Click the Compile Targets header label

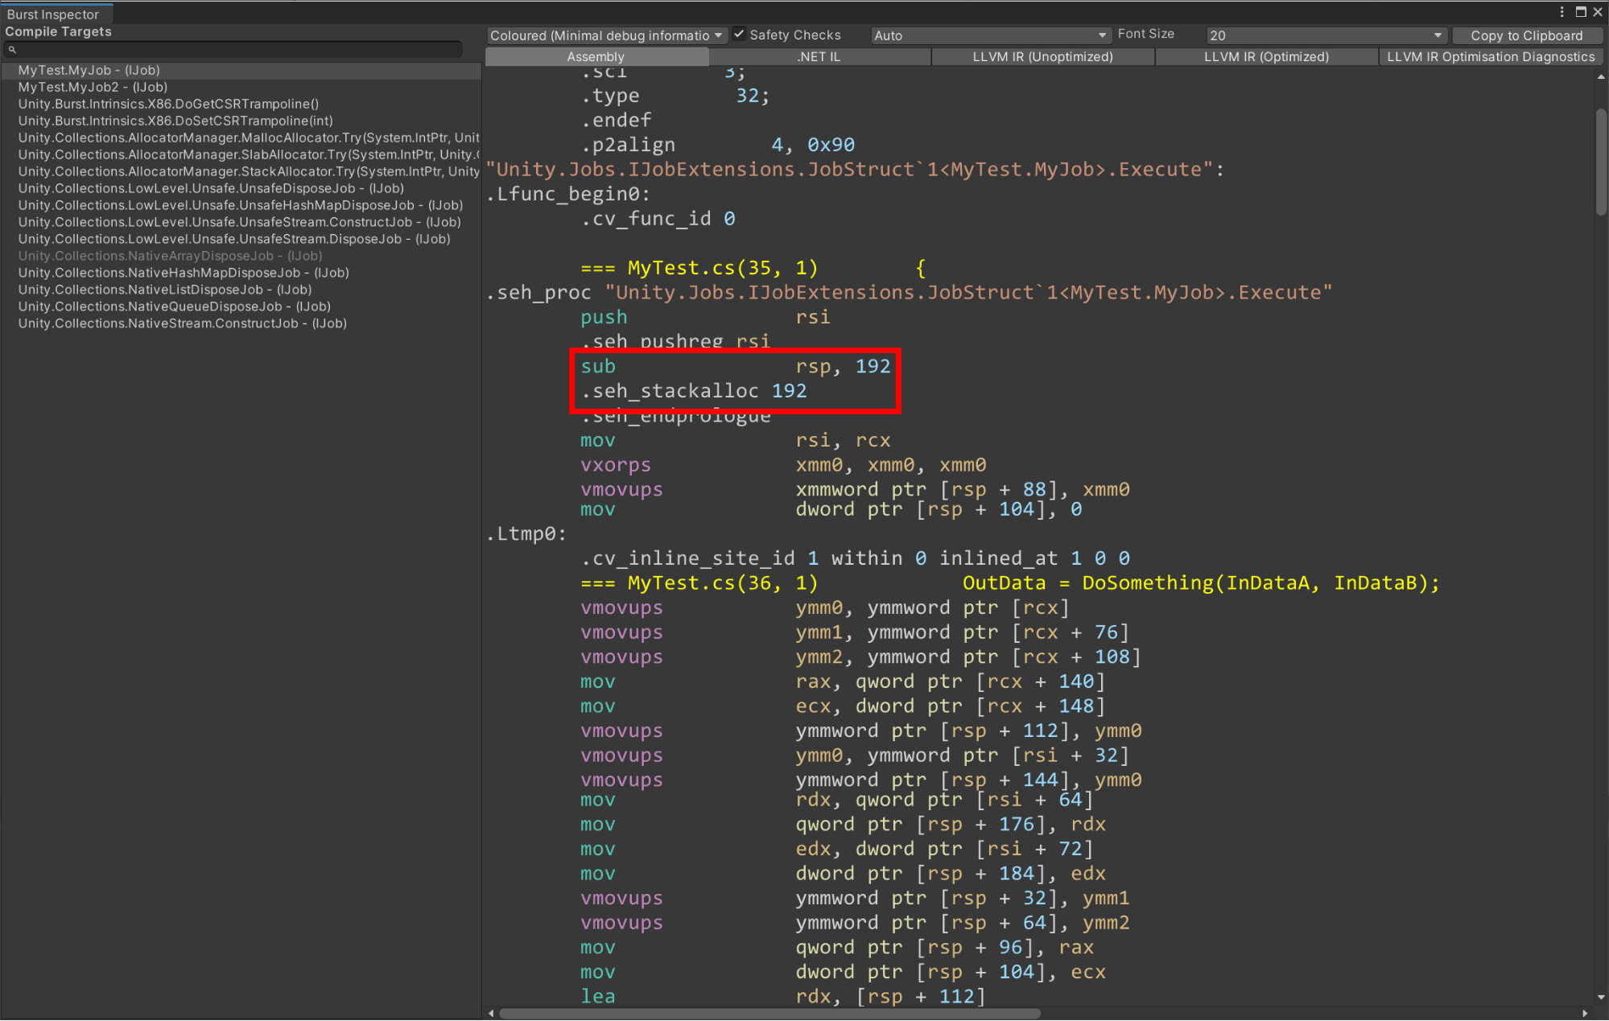[x=58, y=32]
